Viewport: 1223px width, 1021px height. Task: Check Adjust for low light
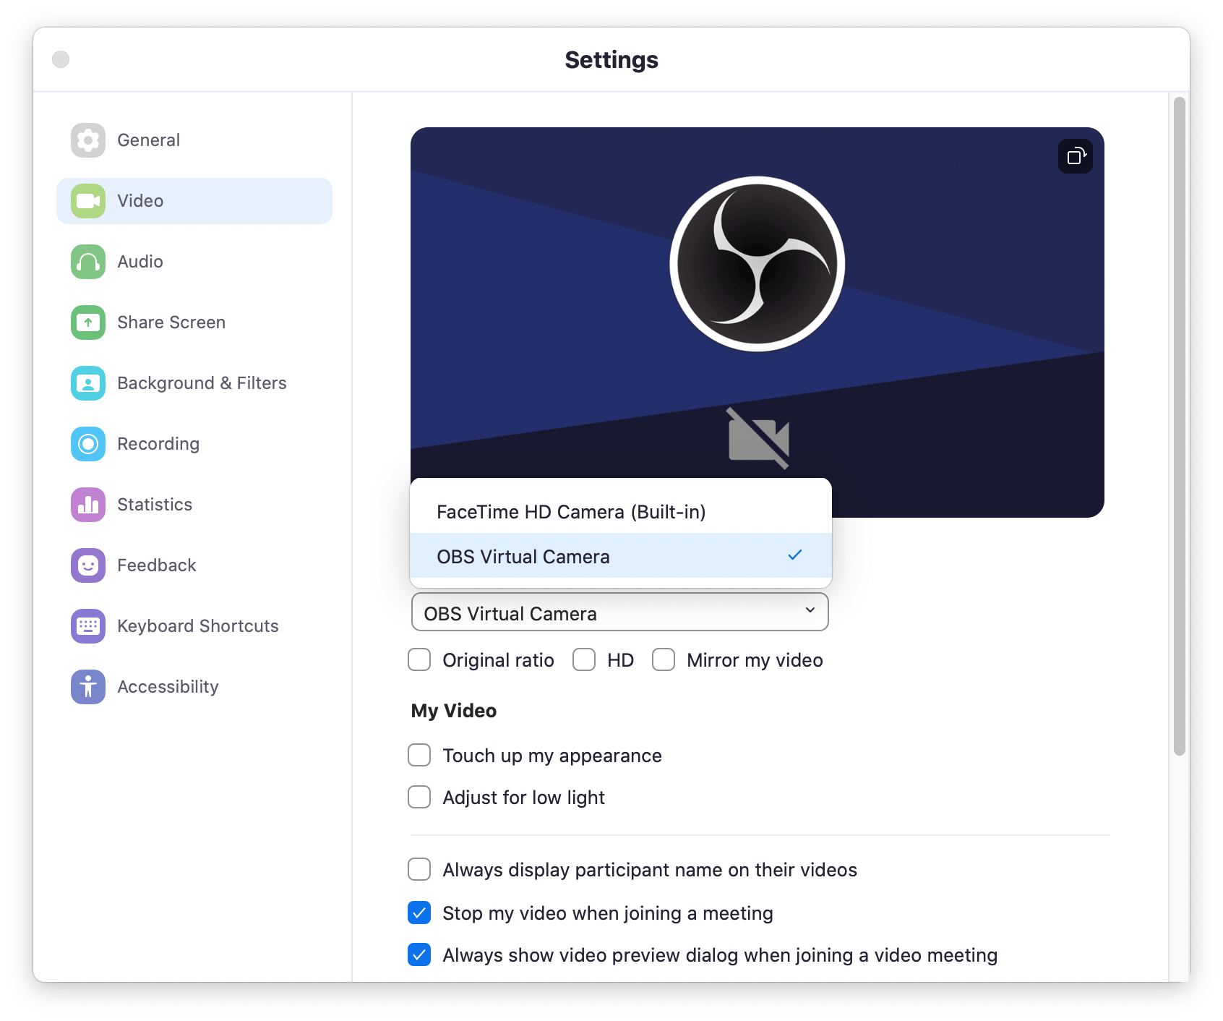419,798
